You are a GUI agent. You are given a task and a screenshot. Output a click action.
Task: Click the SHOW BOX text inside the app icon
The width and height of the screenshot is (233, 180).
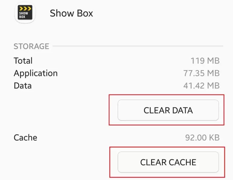tap(23, 15)
